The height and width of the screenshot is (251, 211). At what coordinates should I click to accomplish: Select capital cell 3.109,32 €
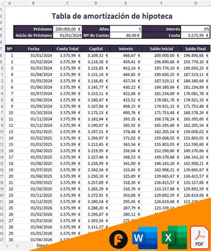click(96, 56)
